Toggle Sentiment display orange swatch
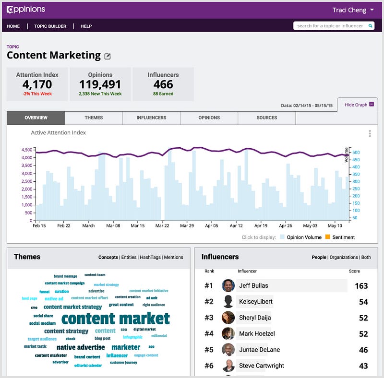 coord(328,237)
